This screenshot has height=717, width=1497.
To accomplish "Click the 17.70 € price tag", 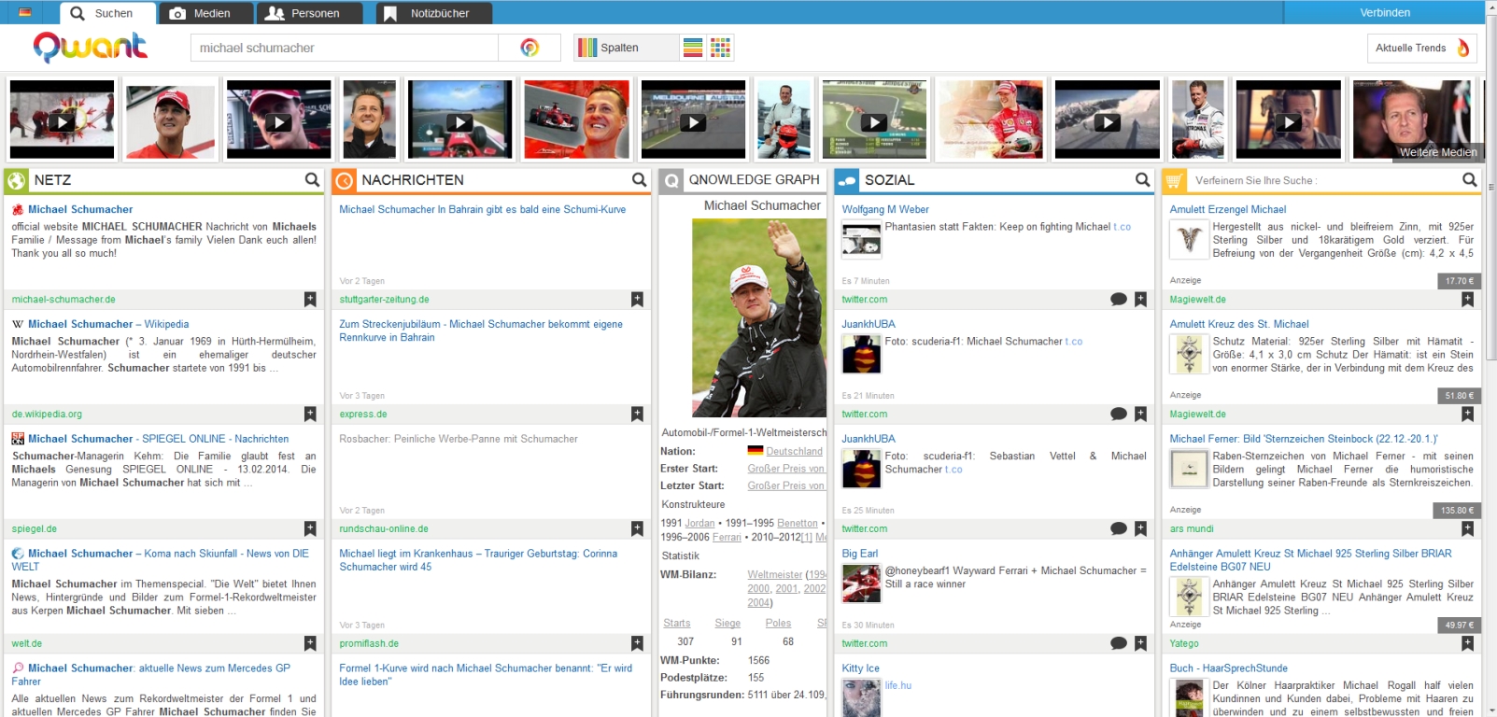I will click(x=1459, y=281).
